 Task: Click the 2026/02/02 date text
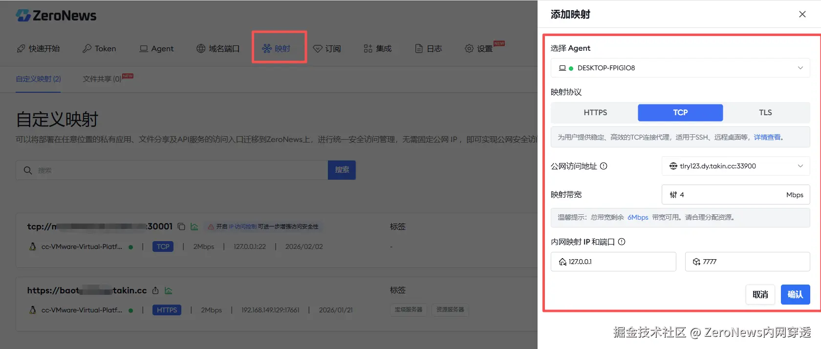[x=304, y=246]
